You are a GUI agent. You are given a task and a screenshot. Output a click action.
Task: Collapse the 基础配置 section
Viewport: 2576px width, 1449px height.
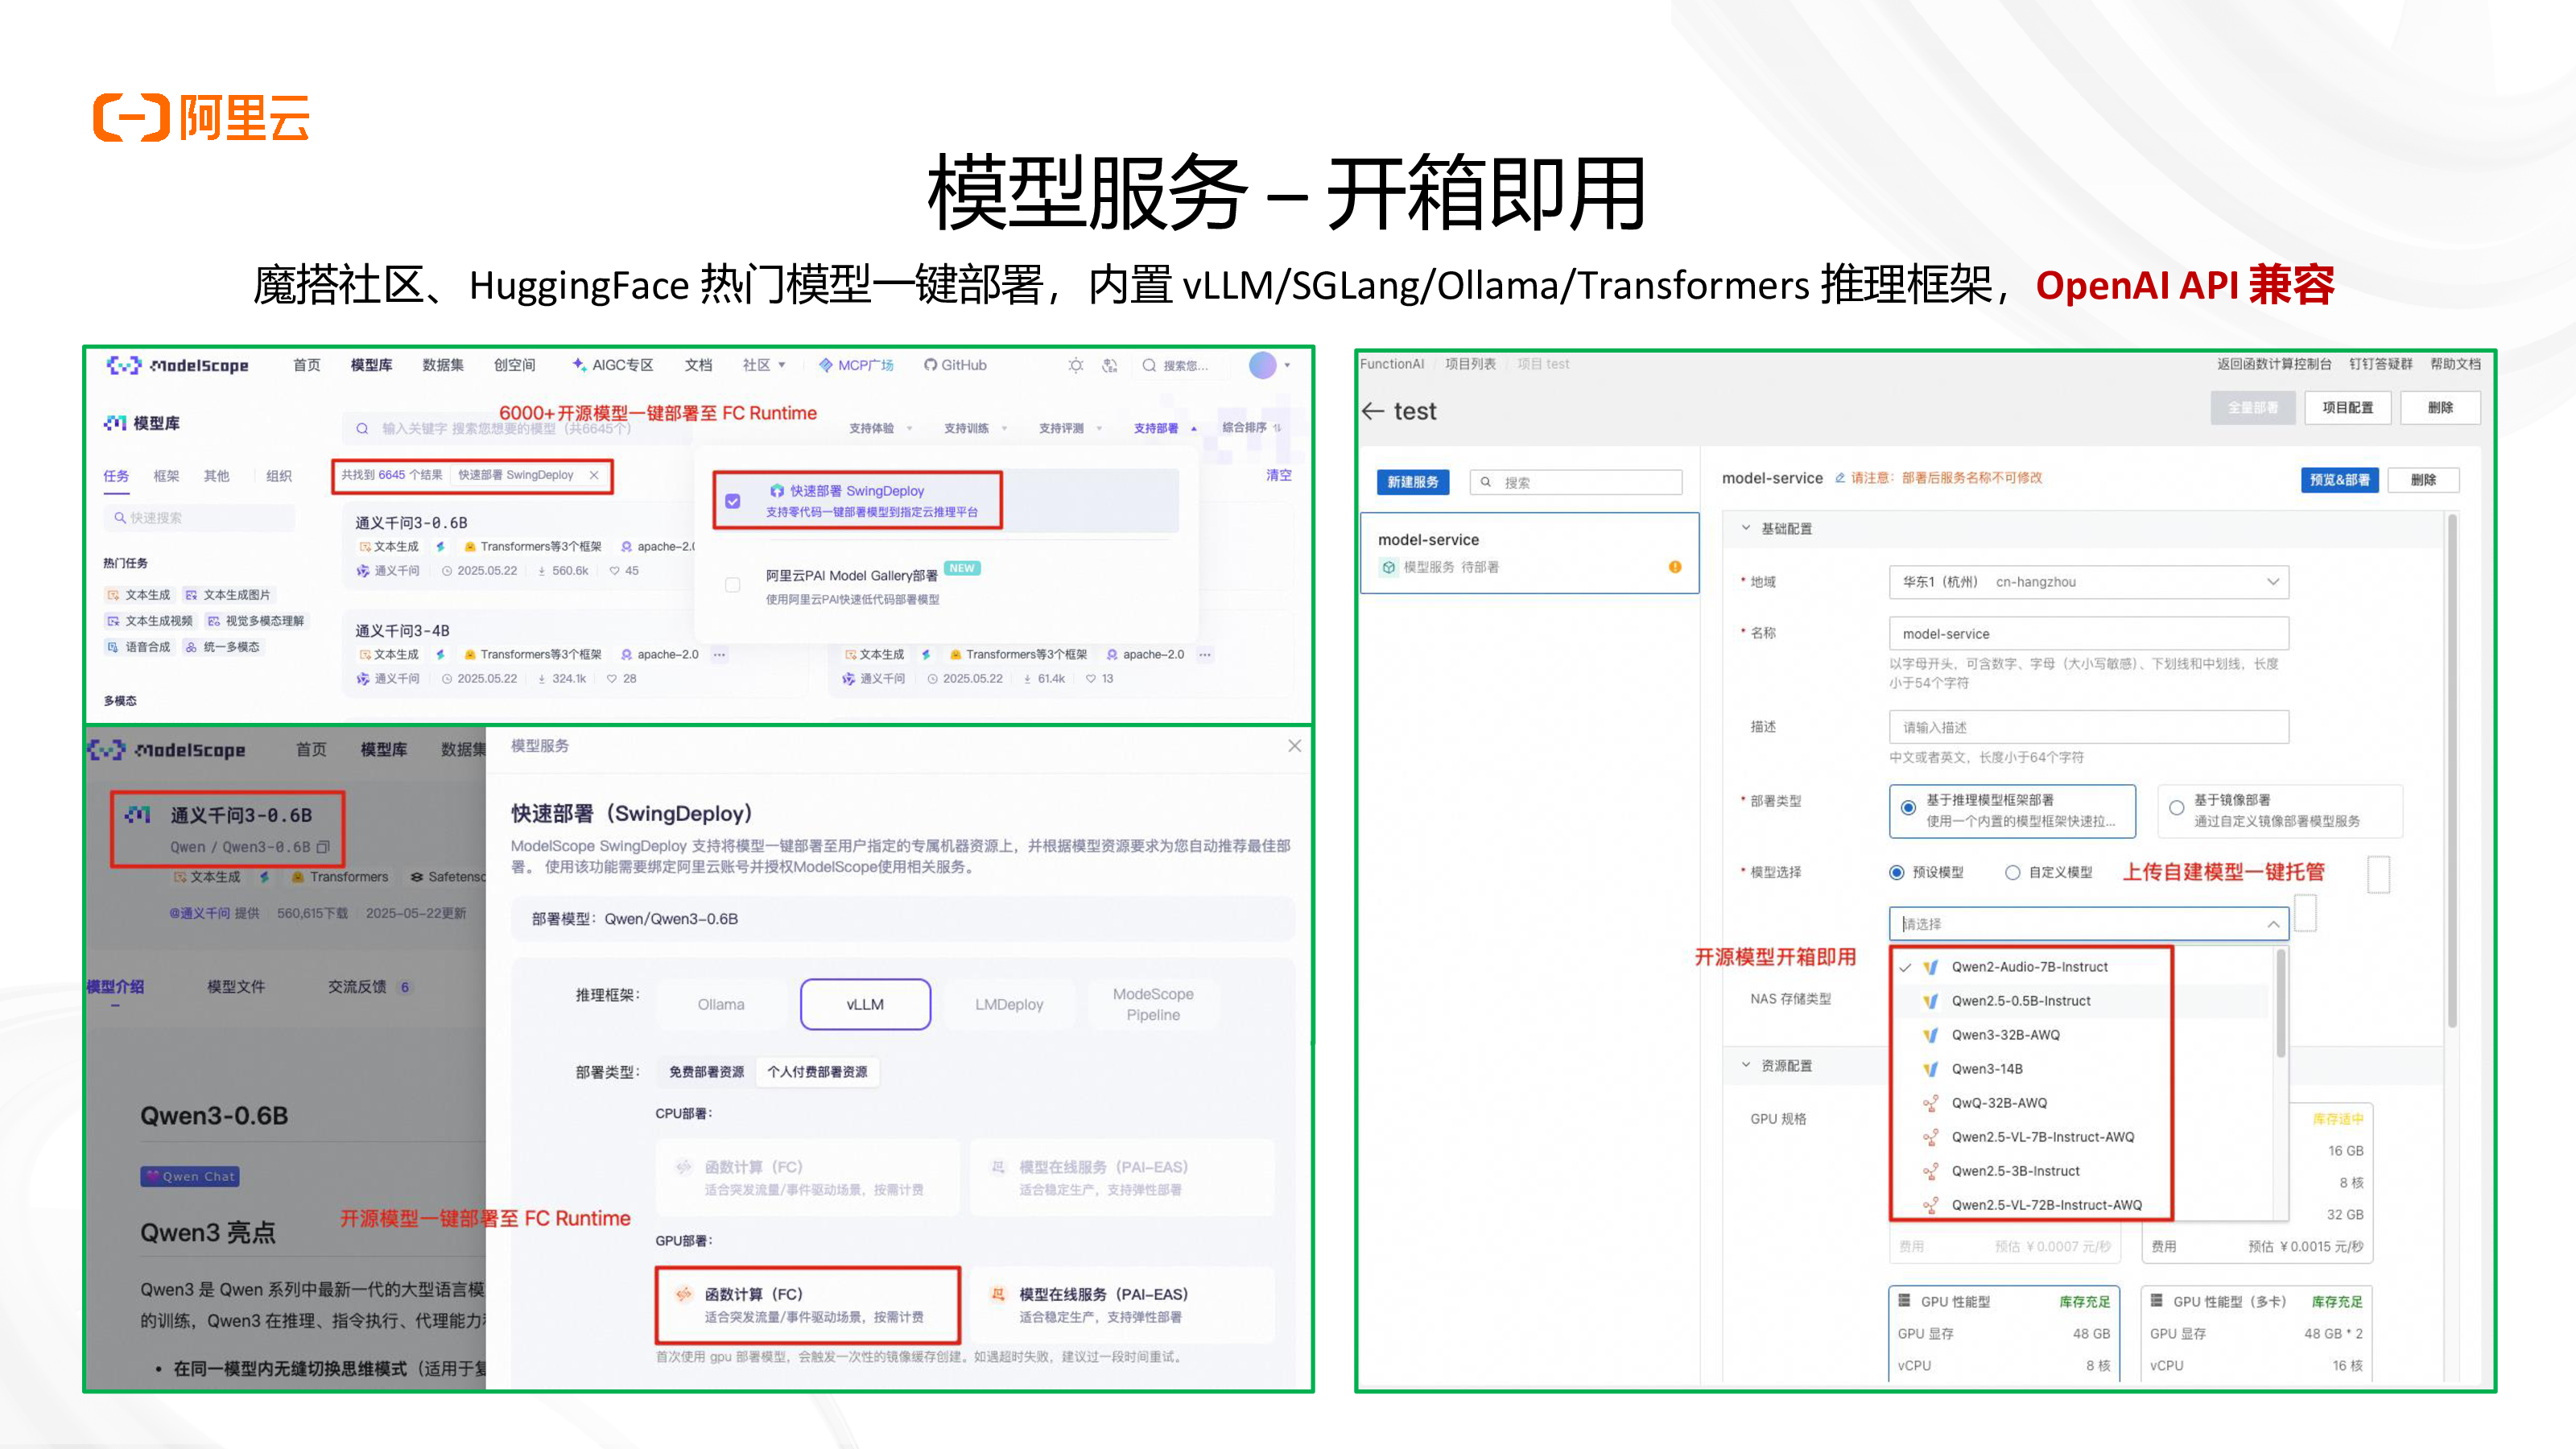(x=1746, y=528)
